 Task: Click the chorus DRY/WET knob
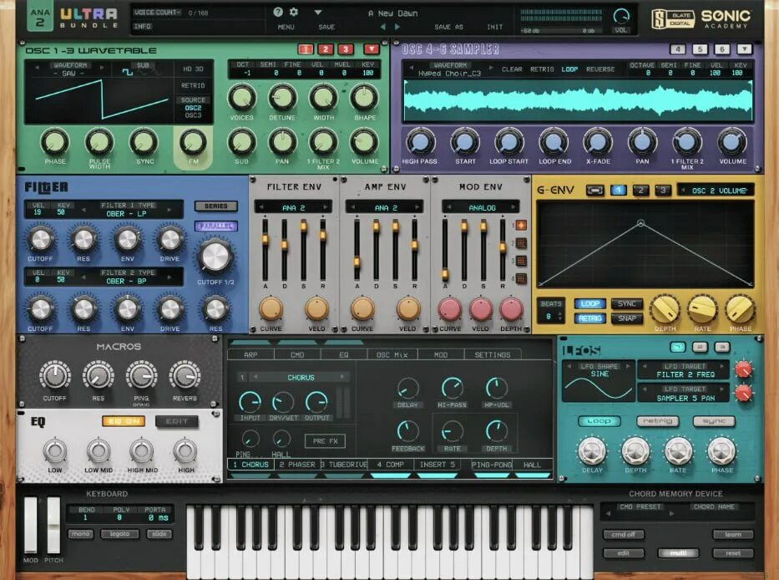point(283,402)
